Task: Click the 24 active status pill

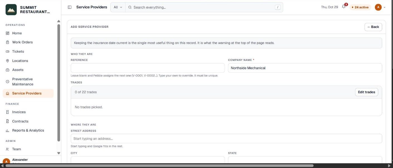Action: (360, 7)
